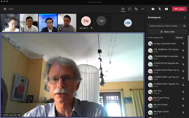189x118 pixels.
Task: Leave the meeting
Action: pos(179,9)
